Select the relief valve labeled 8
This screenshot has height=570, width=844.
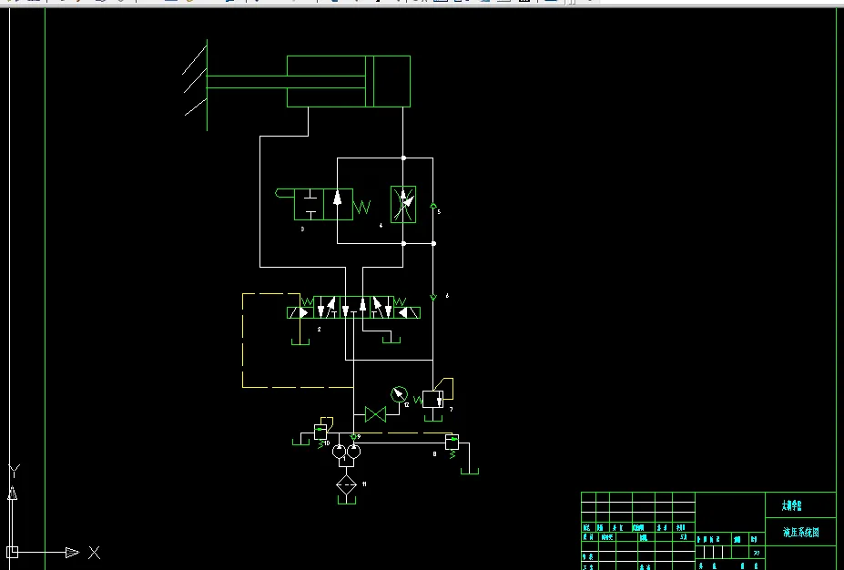click(x=453, y=443)
